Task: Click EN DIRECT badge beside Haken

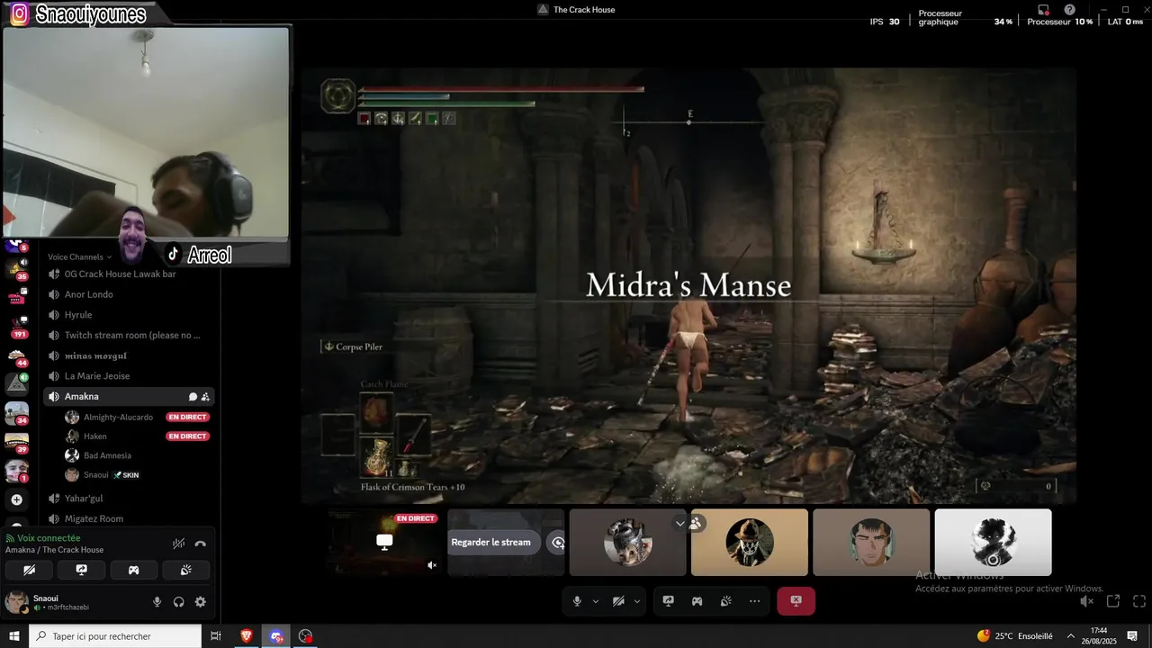Action: pyautogui.click(x=187, y=436)
